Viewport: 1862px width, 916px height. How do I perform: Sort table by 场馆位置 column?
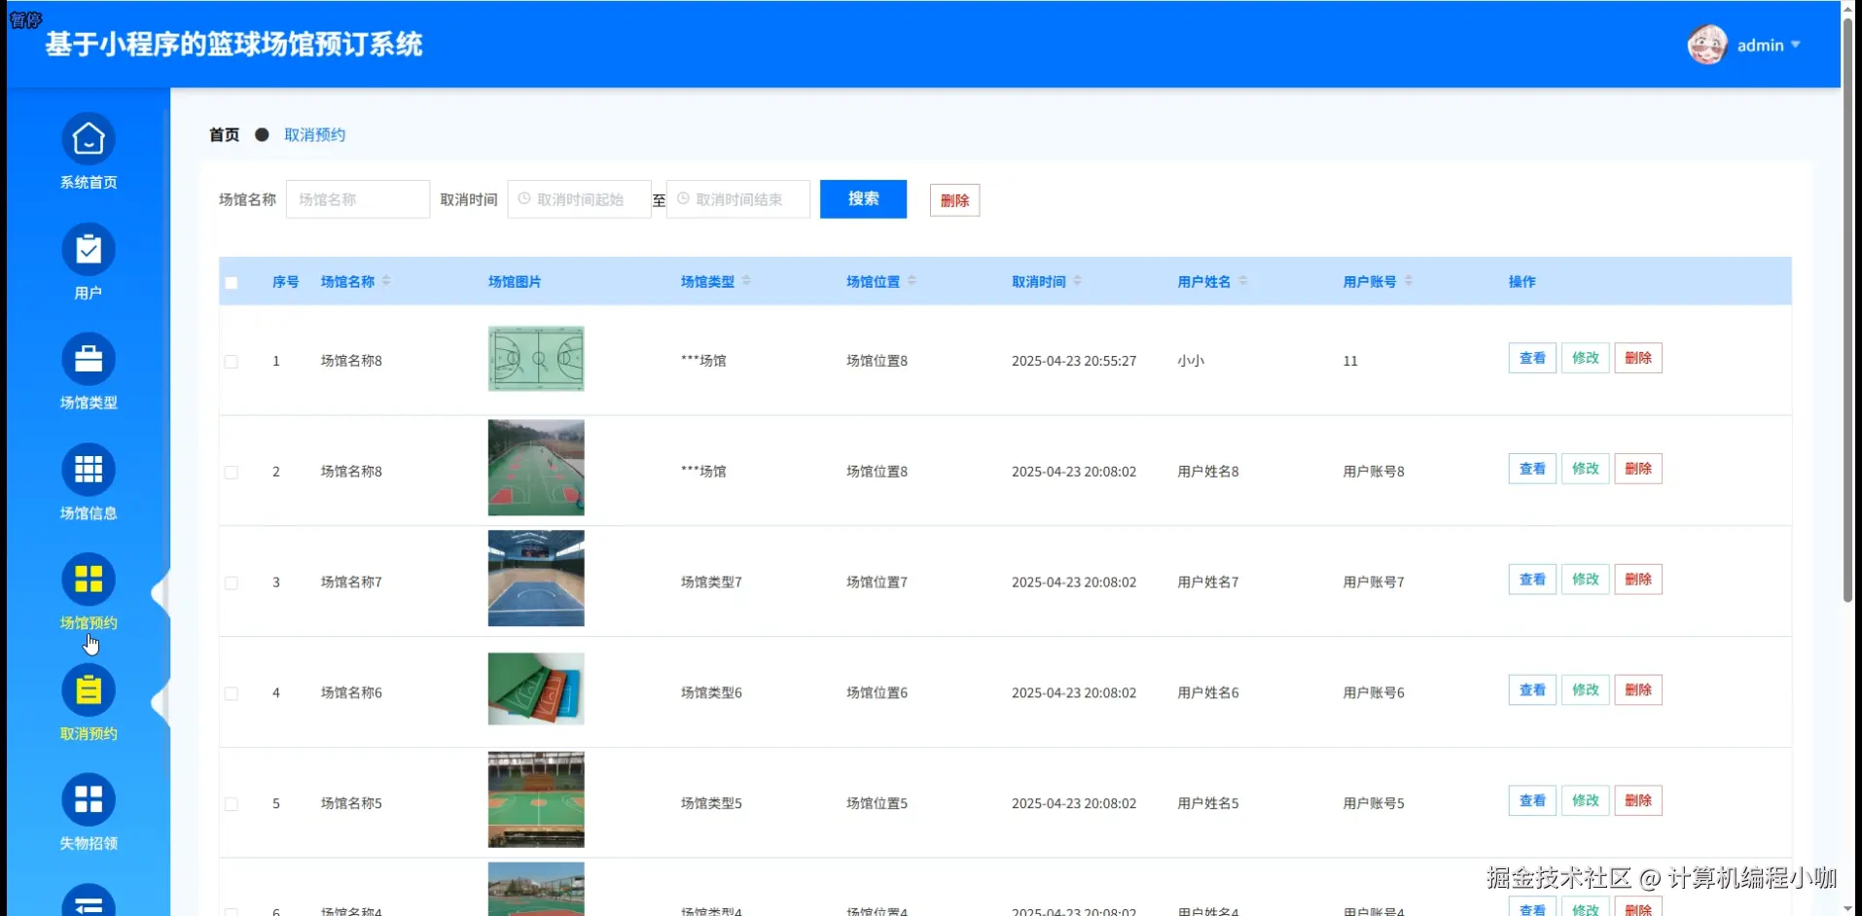[x=912, y=281]
